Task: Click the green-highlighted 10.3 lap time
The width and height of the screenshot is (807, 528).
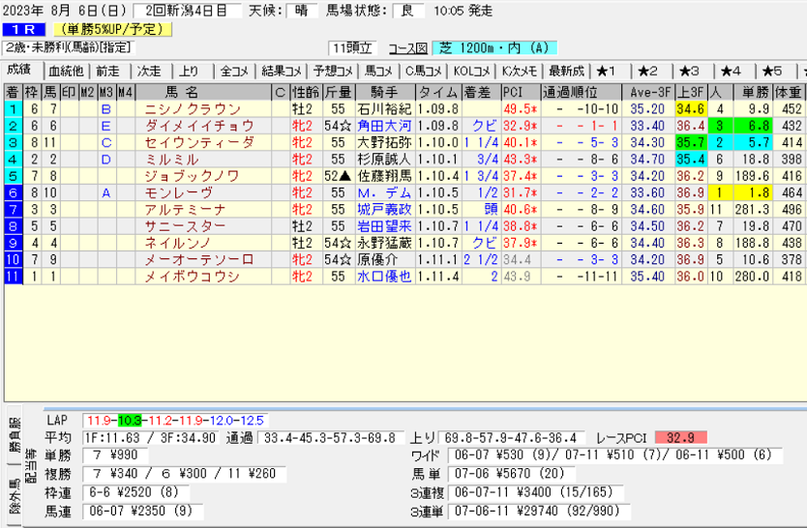Action: tap(128, 421)
